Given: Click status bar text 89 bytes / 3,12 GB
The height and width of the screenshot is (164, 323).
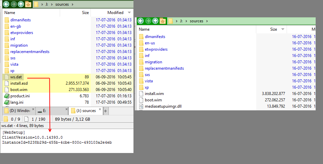Looking at the screenshot, I should coord(72,119).
